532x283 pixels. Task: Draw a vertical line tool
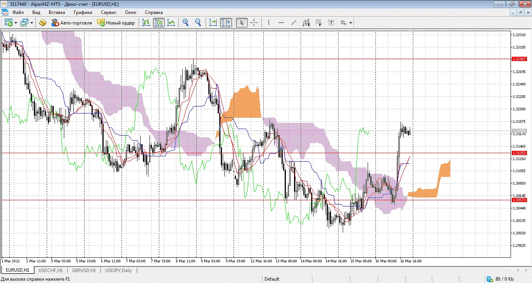pos(268,23)
